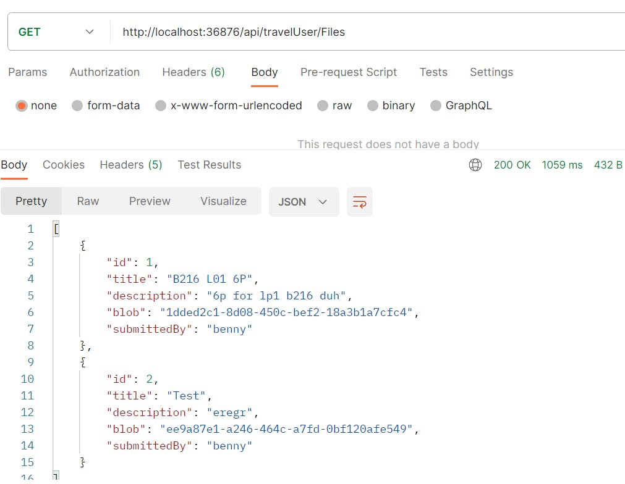Open the Visualize response view
Screen dimensions: 625x484
[x=223, y=201]
